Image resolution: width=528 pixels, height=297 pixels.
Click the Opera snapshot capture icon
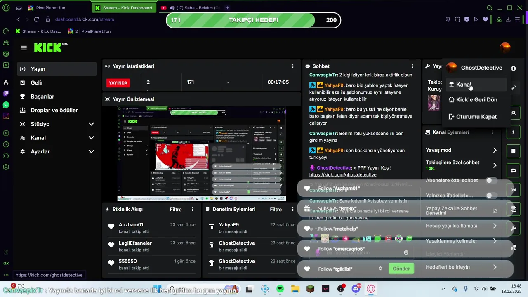coord(457,19)
